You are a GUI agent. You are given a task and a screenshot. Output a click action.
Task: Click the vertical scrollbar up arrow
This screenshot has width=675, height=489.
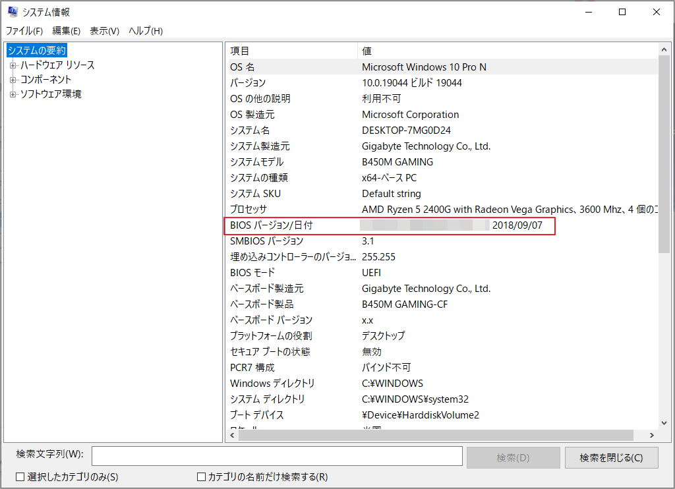pyautogui.click(x=665, y=48)
